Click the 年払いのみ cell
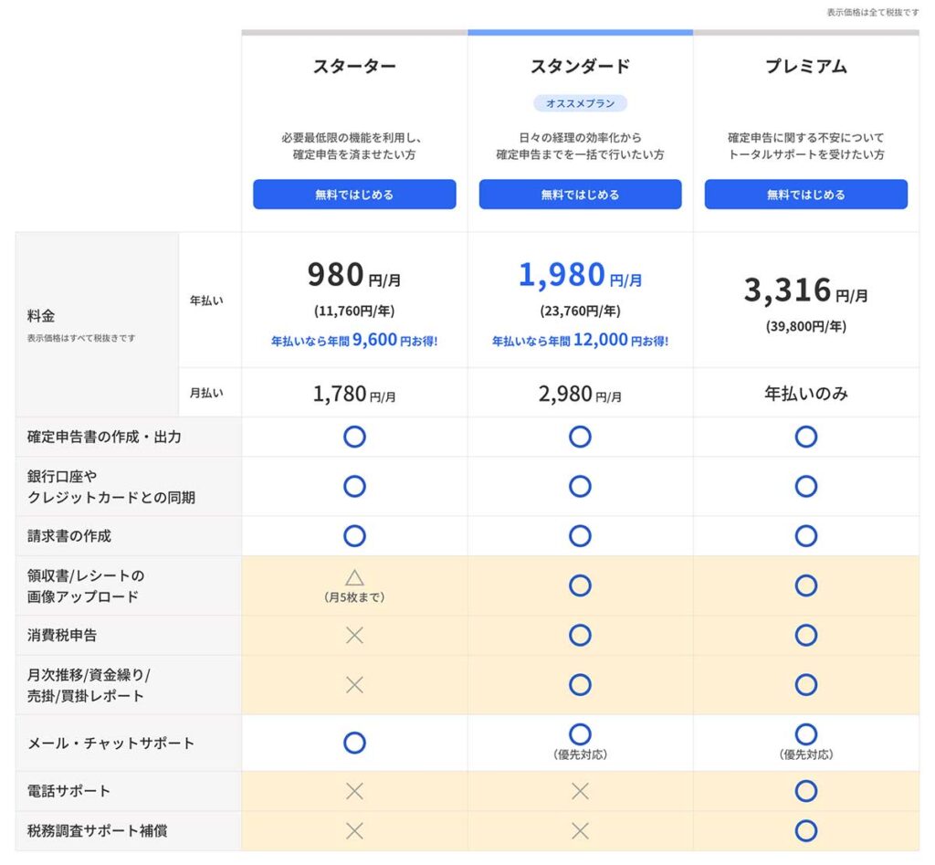This screenshot has width=935, height=865. 805,394
